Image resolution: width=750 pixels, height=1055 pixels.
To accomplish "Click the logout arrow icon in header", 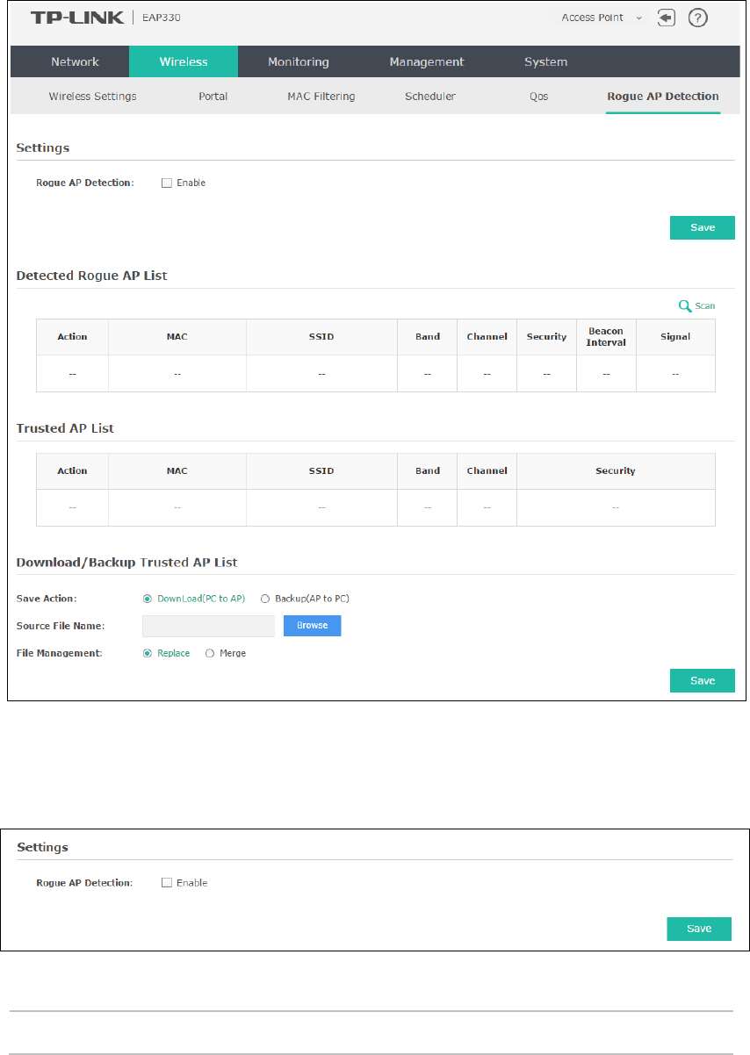I will [666, 18].
